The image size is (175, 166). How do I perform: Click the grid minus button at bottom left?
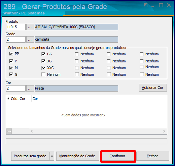(x=9, y=131)
